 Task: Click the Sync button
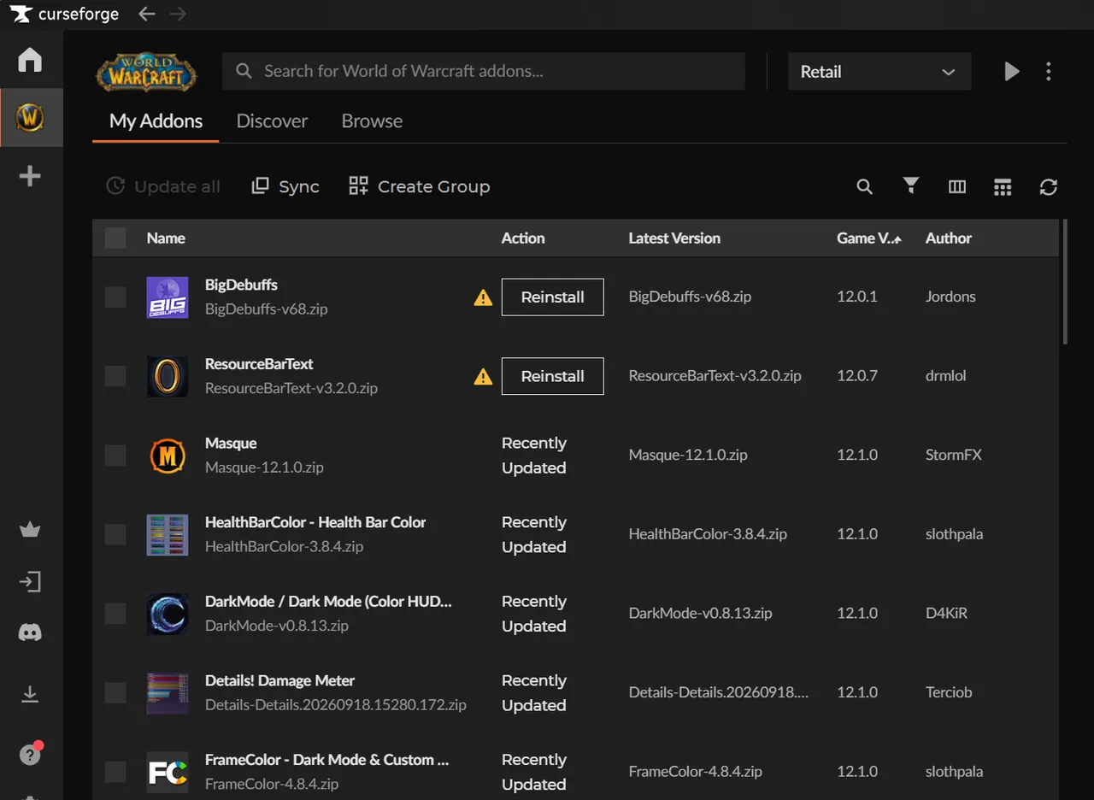(285, 186)
